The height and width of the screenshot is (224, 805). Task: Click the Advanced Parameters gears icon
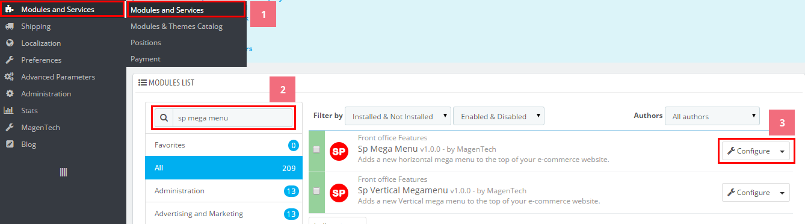9,77
